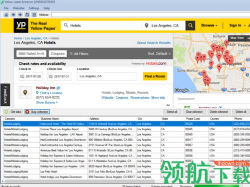Open the Settings menu
The width and height of the screenshot is (250, 187).
[34, 8]
